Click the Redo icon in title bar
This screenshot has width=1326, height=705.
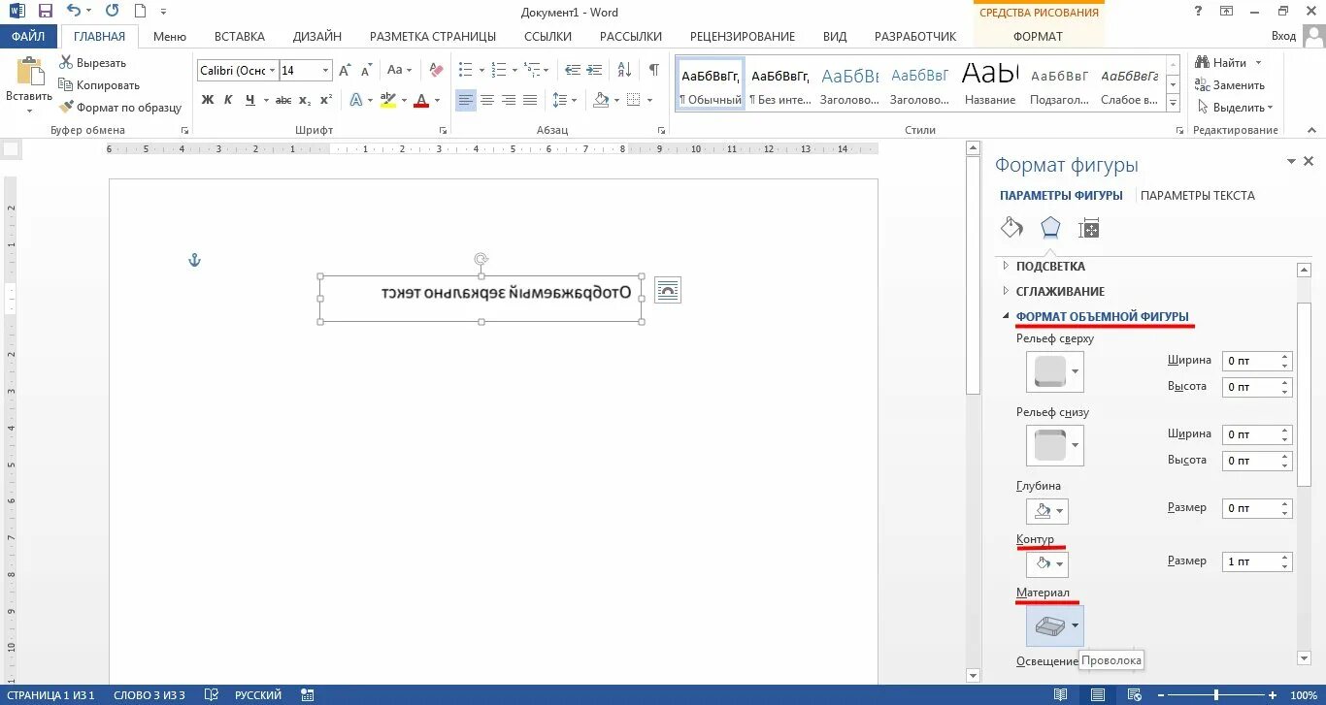tap(112, 12)
